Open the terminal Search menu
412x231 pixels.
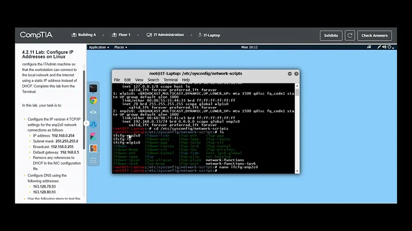point(153,80)
